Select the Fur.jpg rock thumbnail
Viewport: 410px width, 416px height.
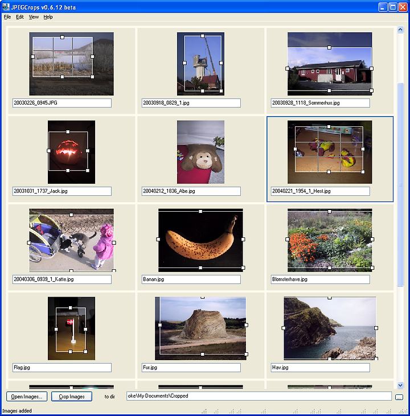click(x=201, y=328)
